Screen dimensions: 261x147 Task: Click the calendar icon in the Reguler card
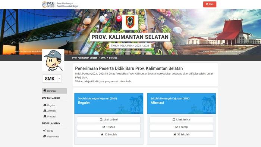click(101, 120)
